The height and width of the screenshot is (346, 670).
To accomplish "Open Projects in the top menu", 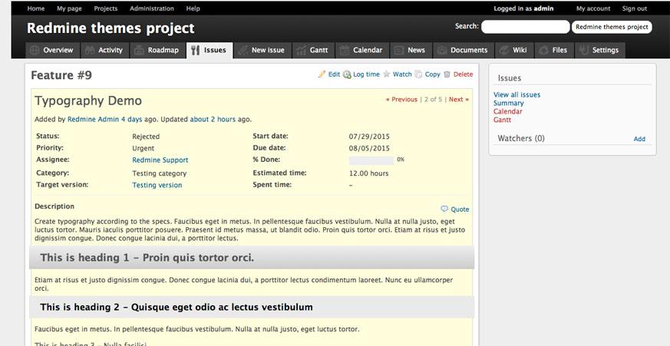I will 106,8.
